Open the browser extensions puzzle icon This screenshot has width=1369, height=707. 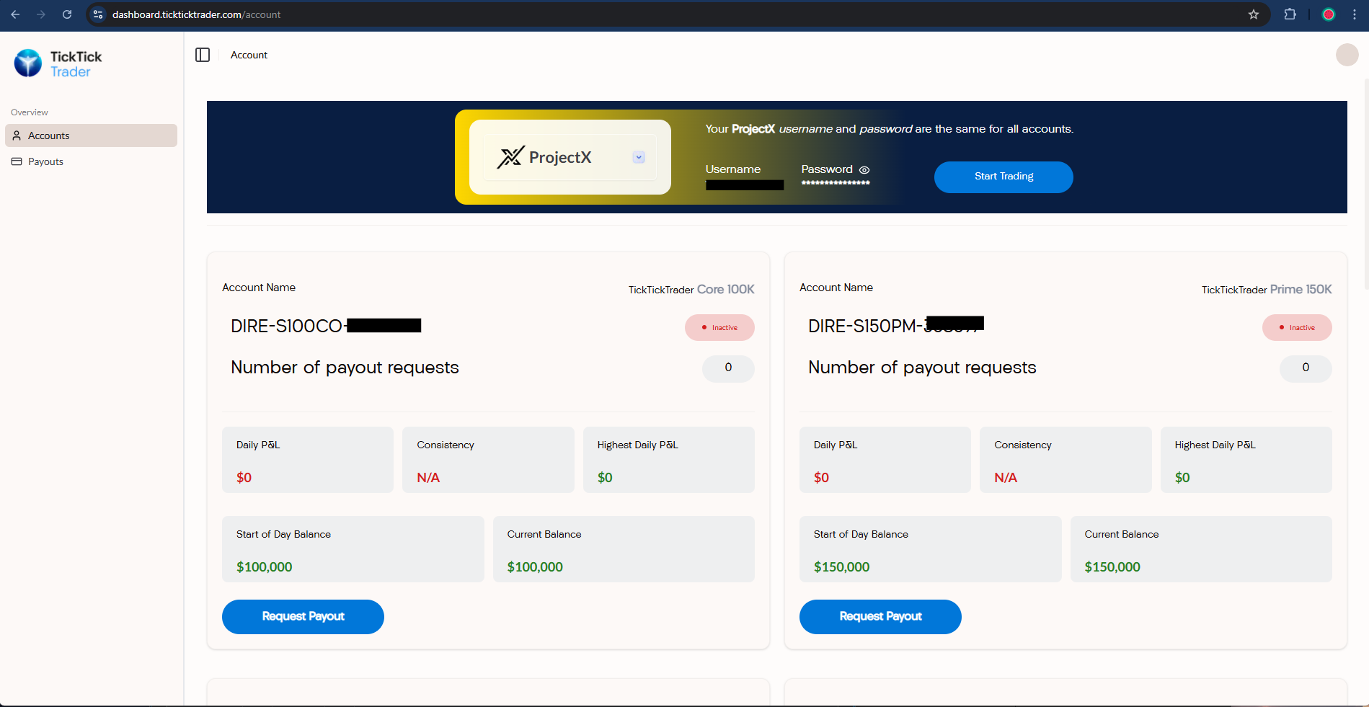[x=1290, y=14]
